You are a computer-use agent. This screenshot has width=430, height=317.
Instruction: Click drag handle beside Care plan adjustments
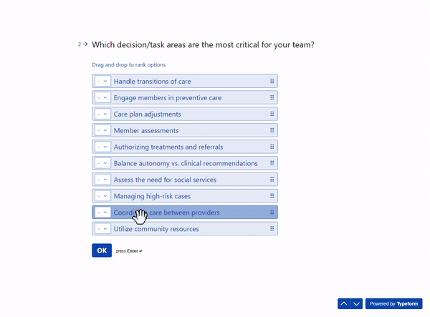pyautogui.click(x=272, y=114)
